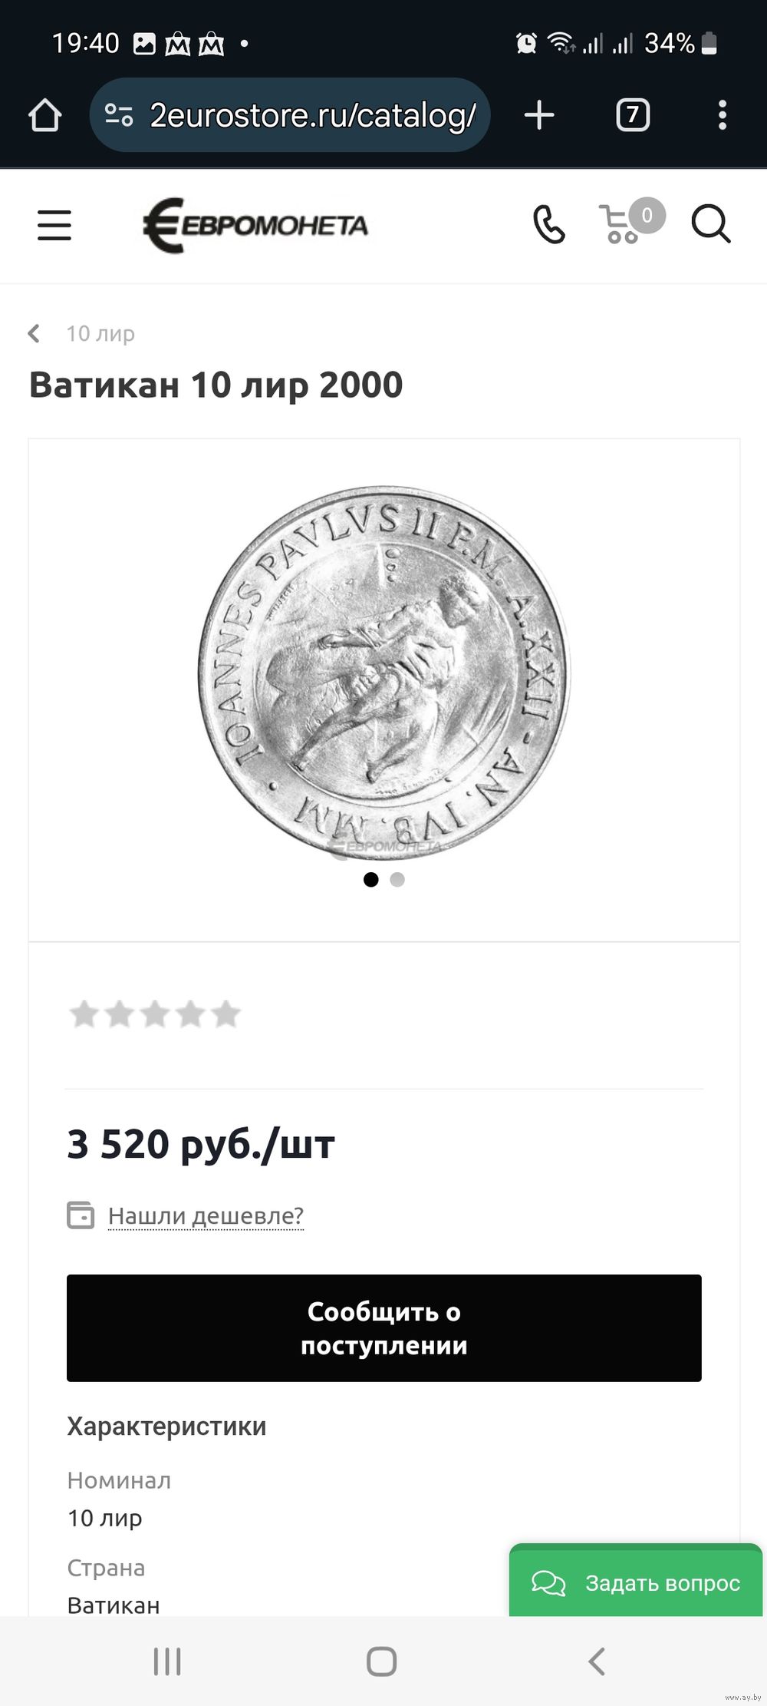Click the address bar URL
Viewport: 767px width, 1706px height.
[x=313, y=115]
